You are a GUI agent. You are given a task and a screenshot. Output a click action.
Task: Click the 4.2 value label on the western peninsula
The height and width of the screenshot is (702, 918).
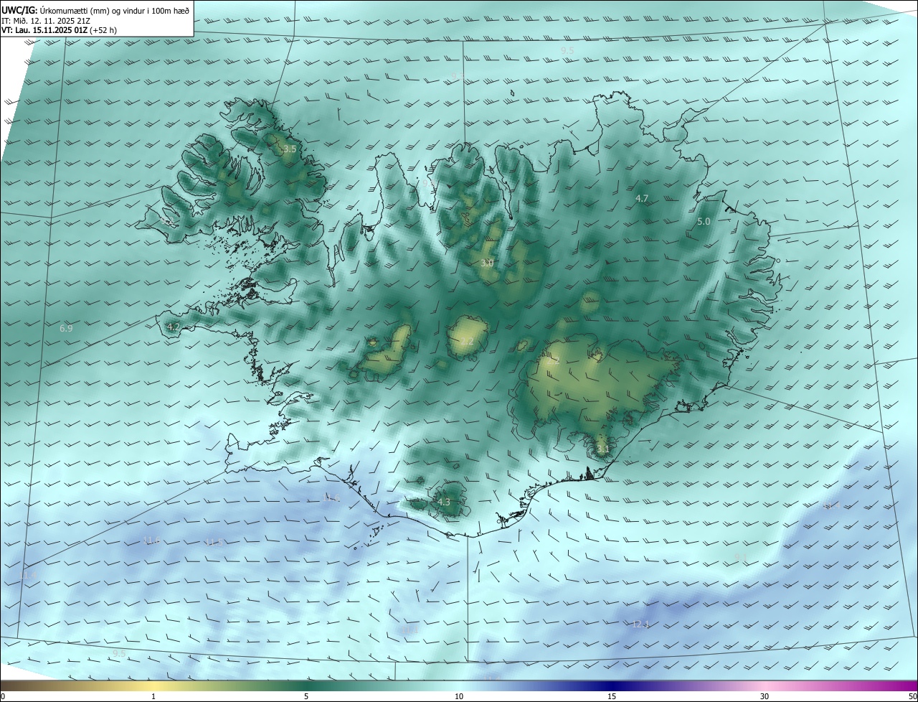tap(173, 327)
